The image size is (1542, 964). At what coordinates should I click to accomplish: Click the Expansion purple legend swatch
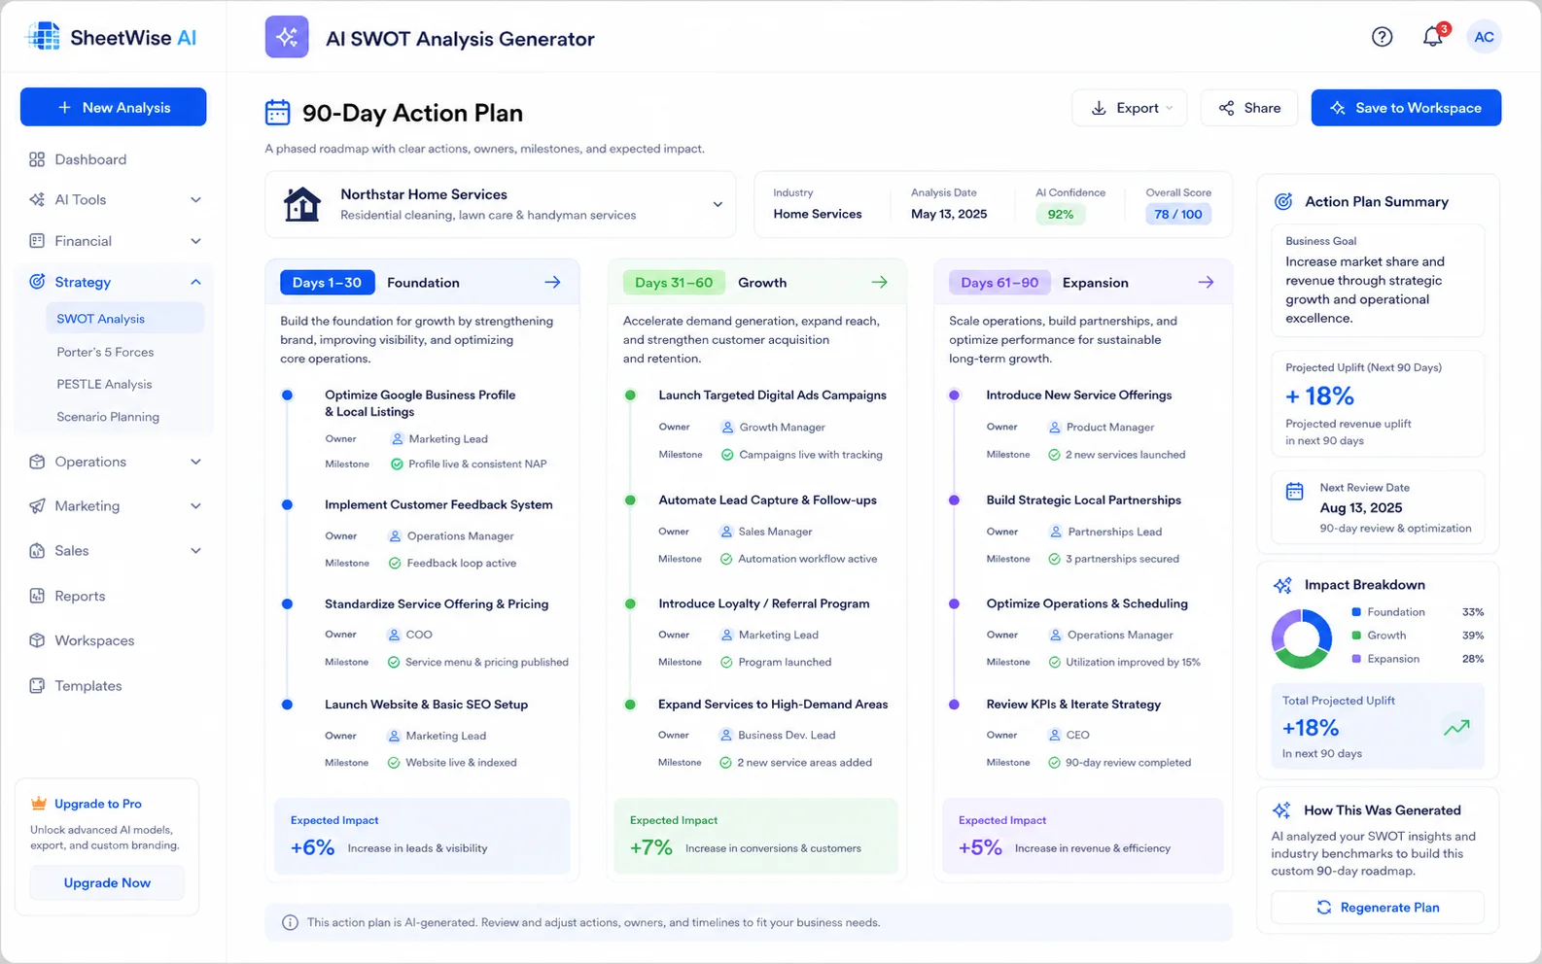tap(1356, 659)
